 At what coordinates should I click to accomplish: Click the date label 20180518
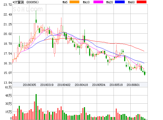tap(116, 85)
